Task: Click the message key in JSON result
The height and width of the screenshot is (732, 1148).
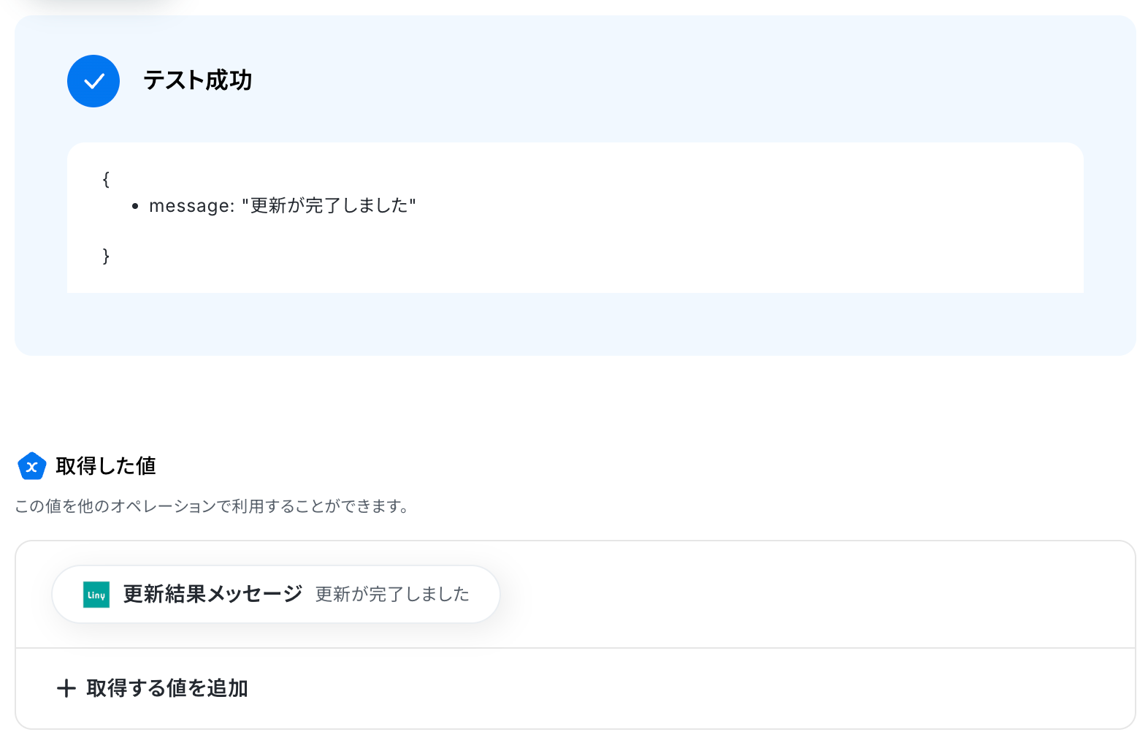Action: pyautogui.click(x=188, y=206)
